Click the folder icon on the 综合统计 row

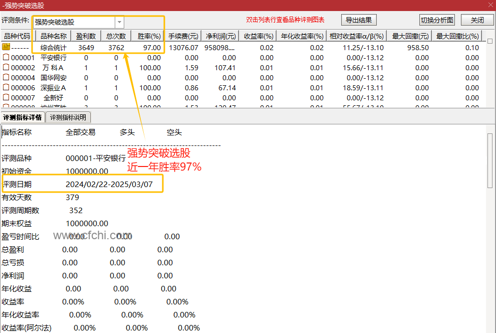6,47
